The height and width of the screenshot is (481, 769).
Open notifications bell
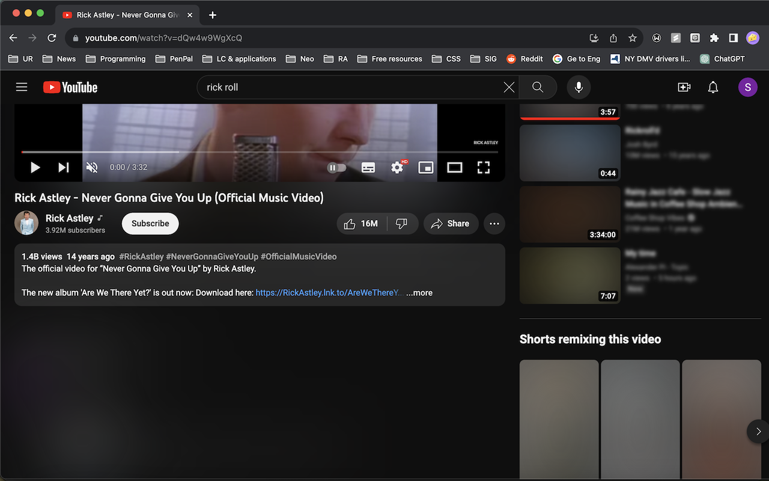713,87
